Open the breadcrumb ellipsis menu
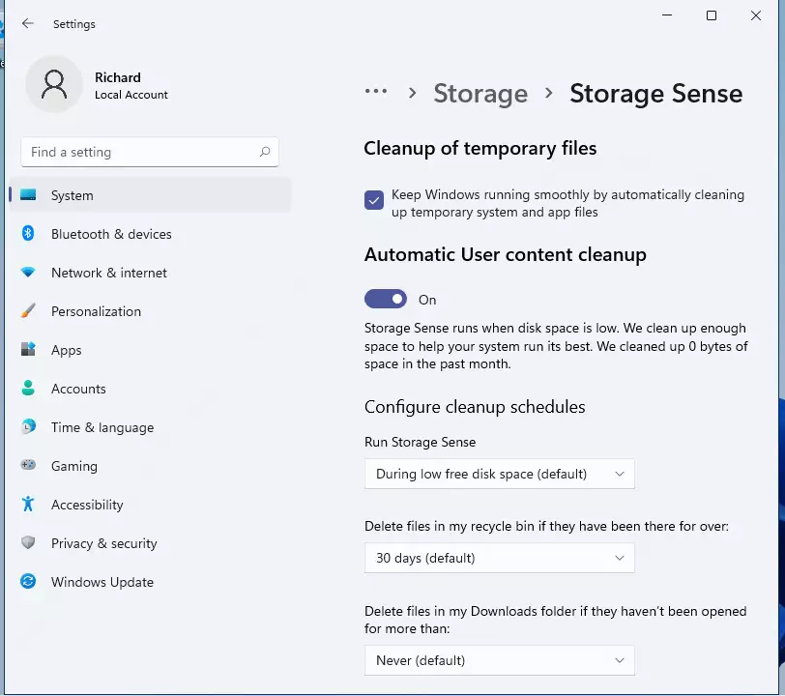The height and width of the screenshot is (696, 785). tap(376, 93)
